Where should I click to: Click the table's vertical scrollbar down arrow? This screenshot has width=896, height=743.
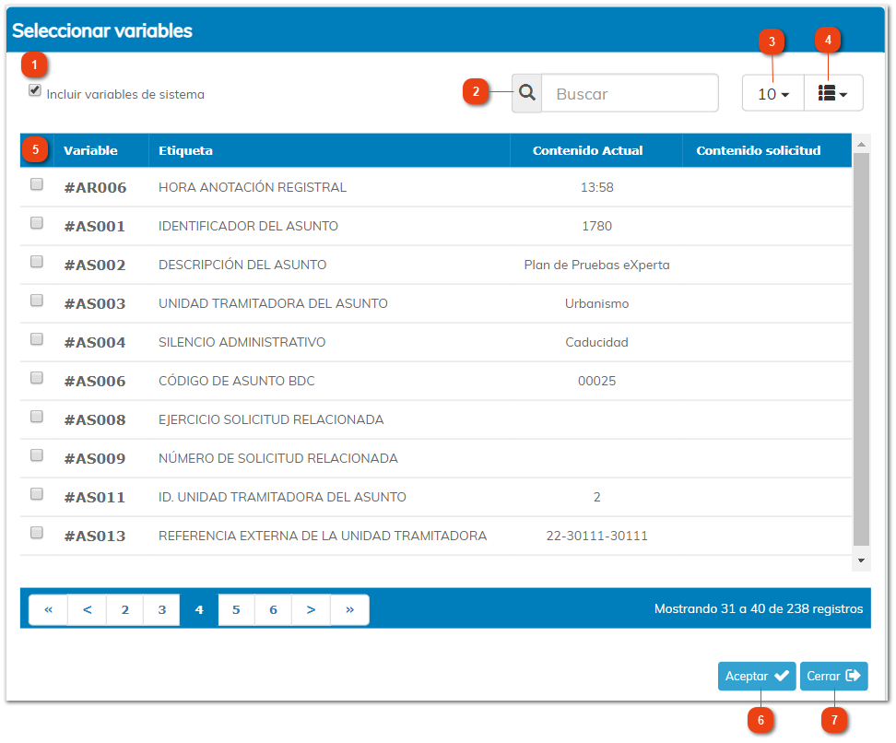(861, 560)
